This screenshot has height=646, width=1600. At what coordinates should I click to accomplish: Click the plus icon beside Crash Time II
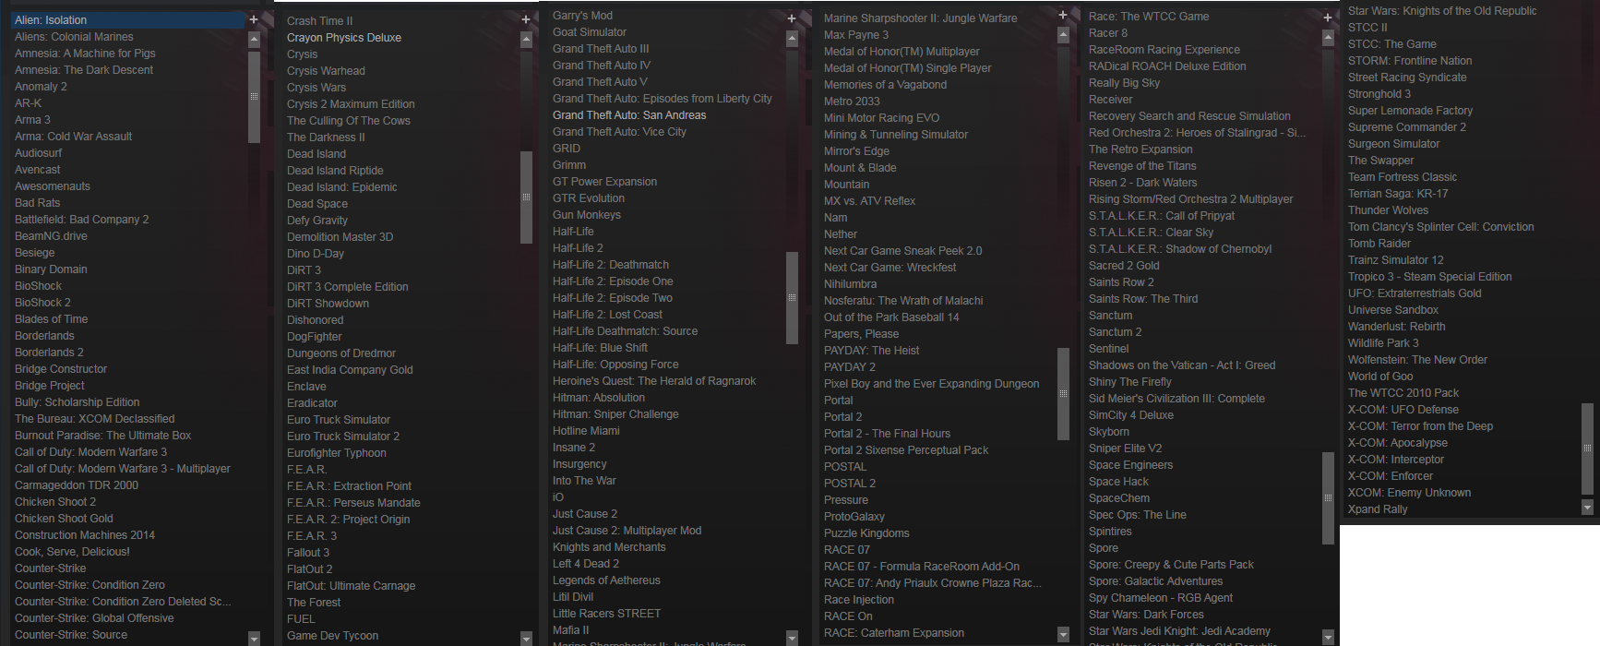(526, 19)
